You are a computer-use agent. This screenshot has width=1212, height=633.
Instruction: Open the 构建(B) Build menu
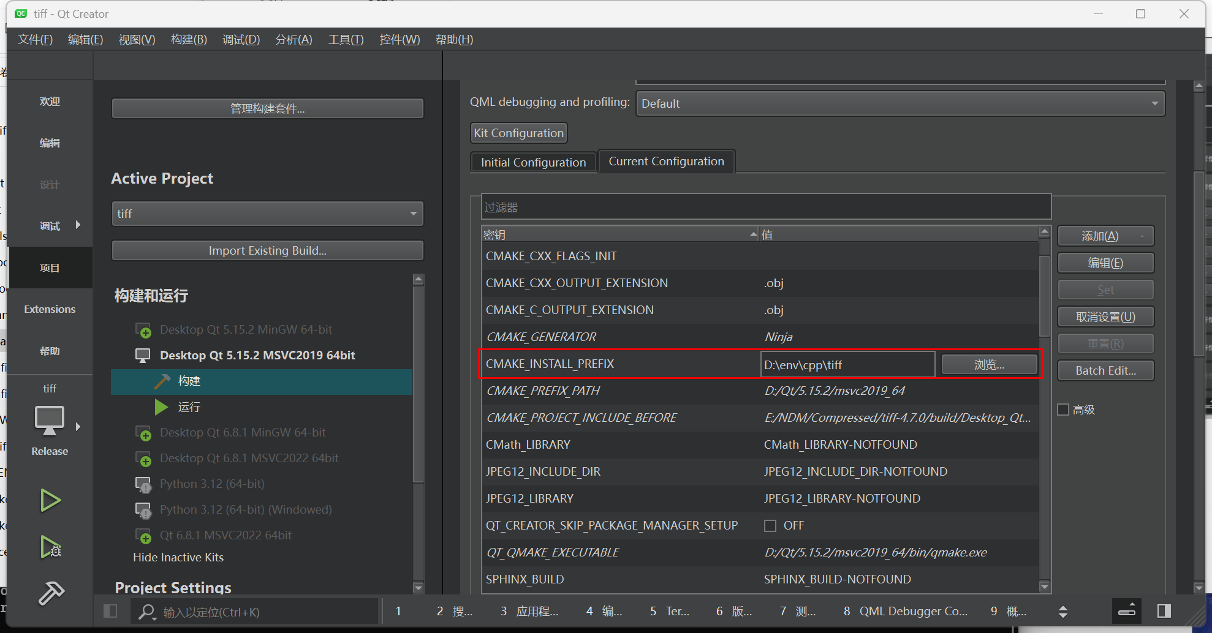click(189, 40)
